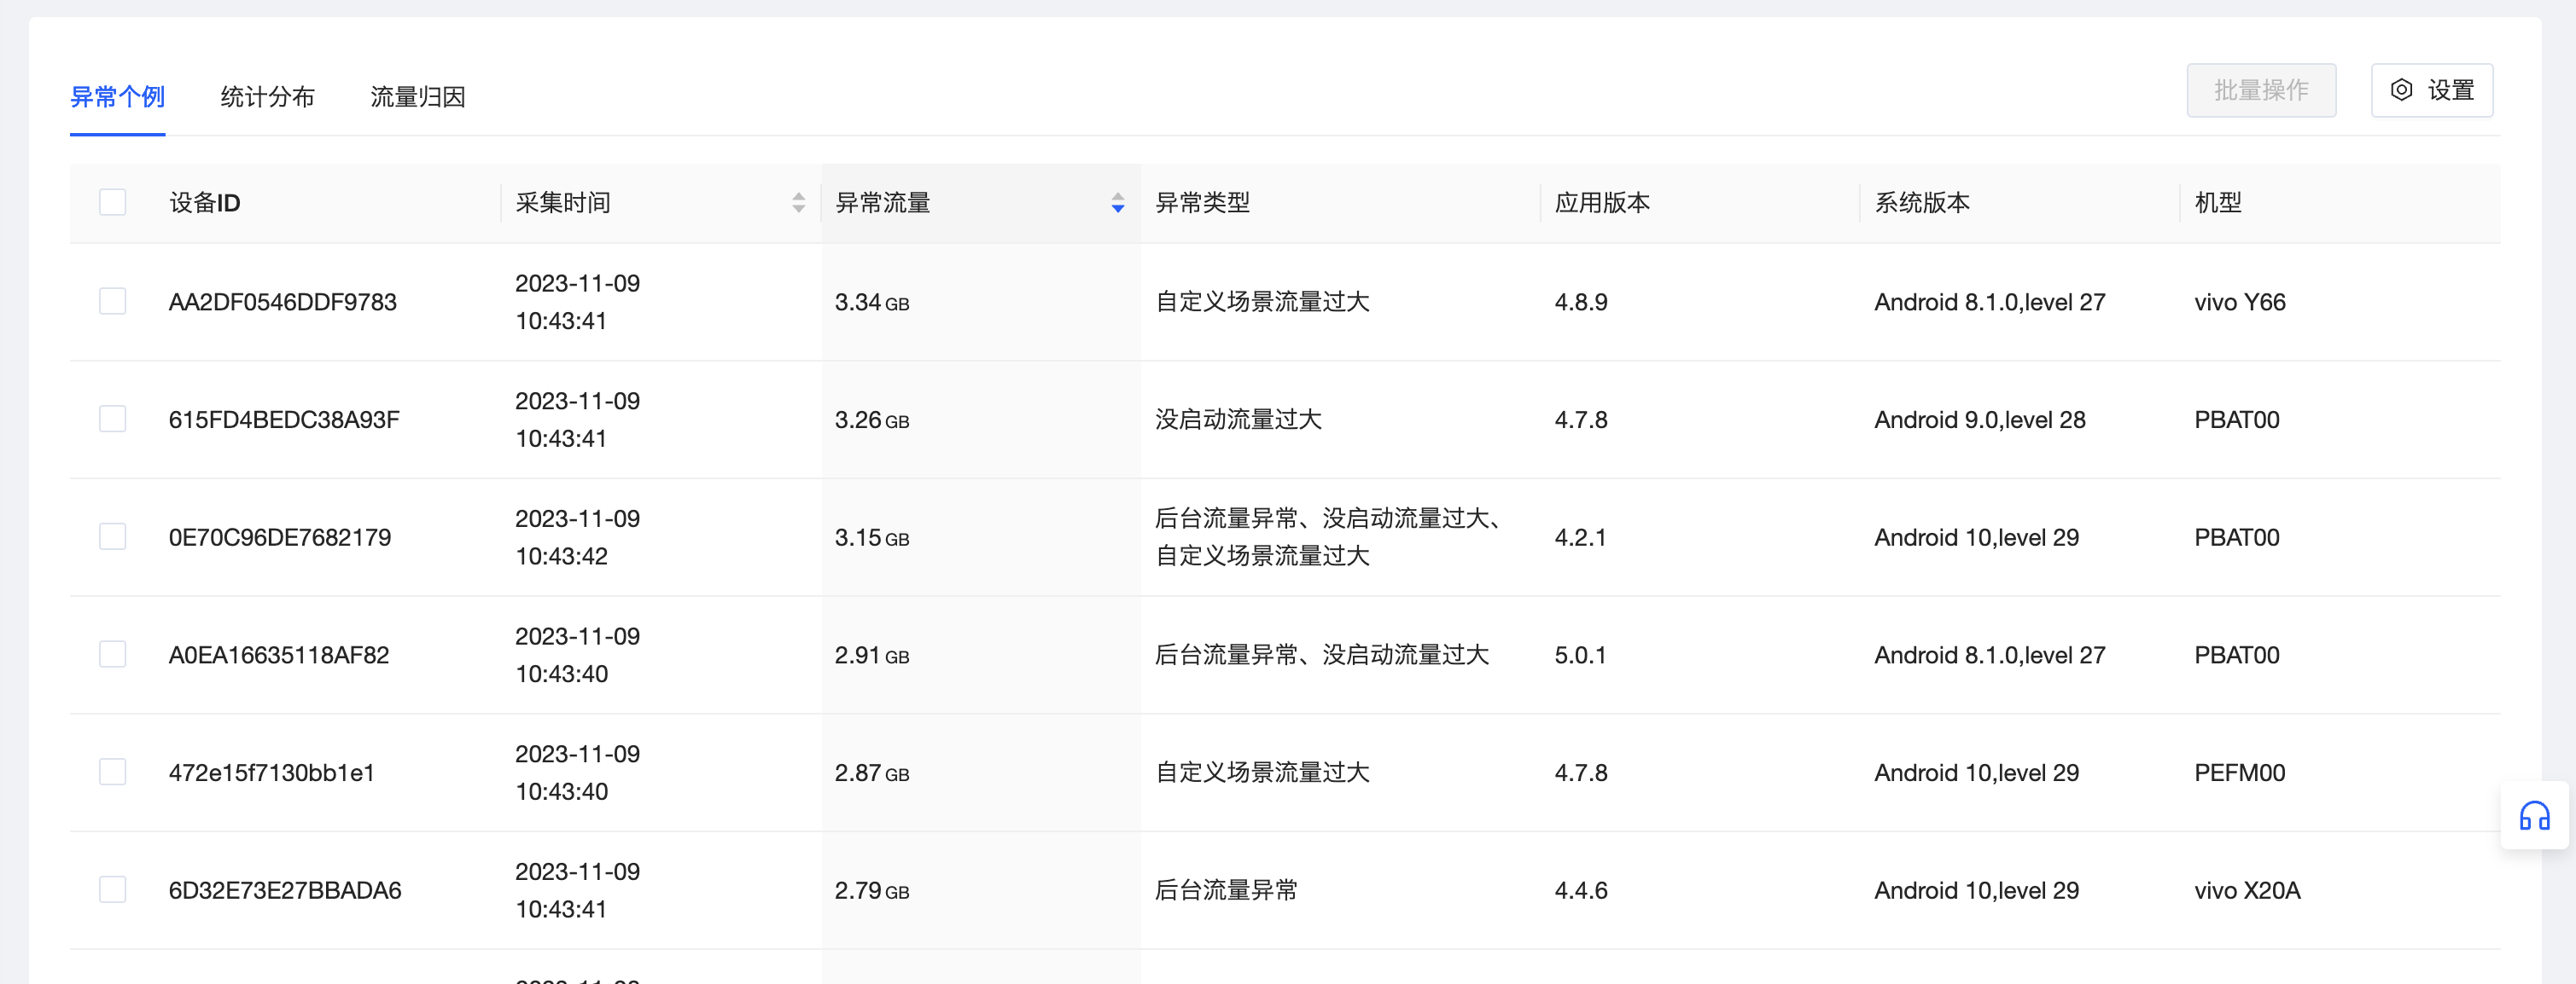Click the 异常类型 column header
The height and width of the screenshot is (984, 2576).
click(x=1202, y=203)
